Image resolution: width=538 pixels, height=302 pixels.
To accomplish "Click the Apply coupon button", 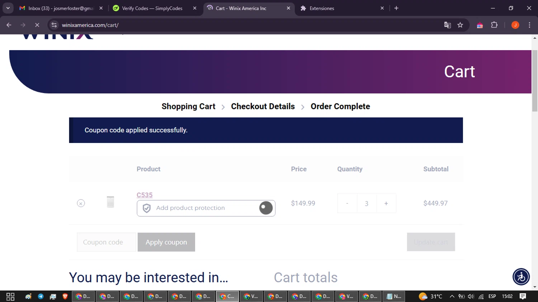I will pos(166,242).
